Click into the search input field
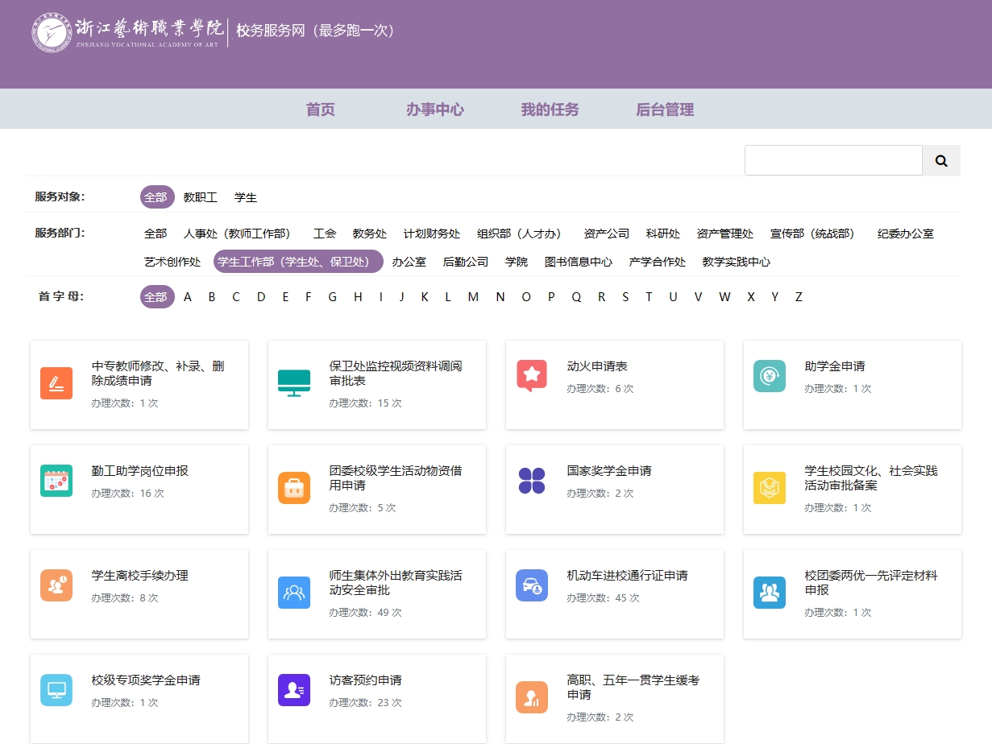 pos(832,160)
